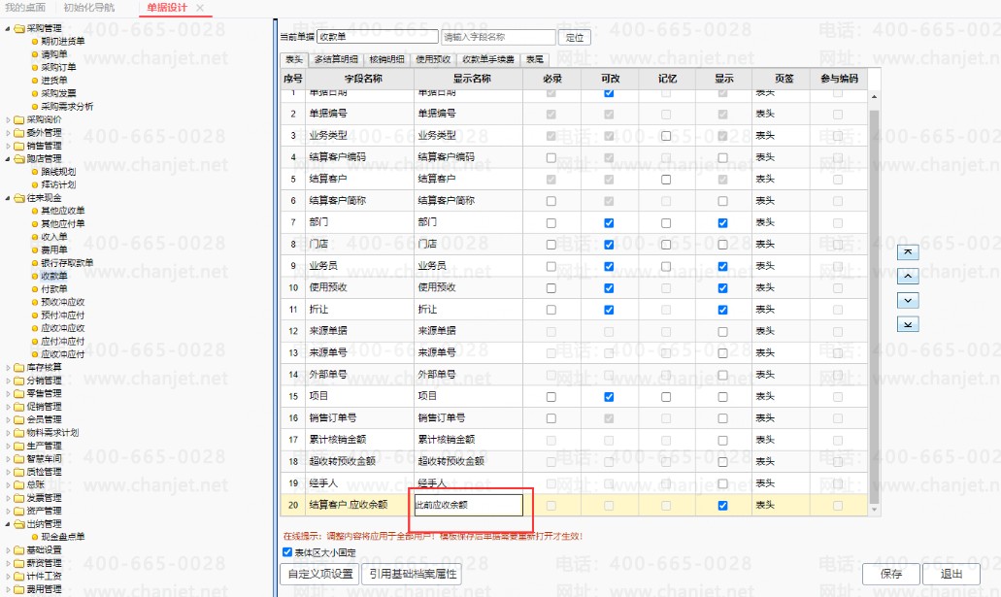Expand the 销售管理 tree node arrow

8,146
